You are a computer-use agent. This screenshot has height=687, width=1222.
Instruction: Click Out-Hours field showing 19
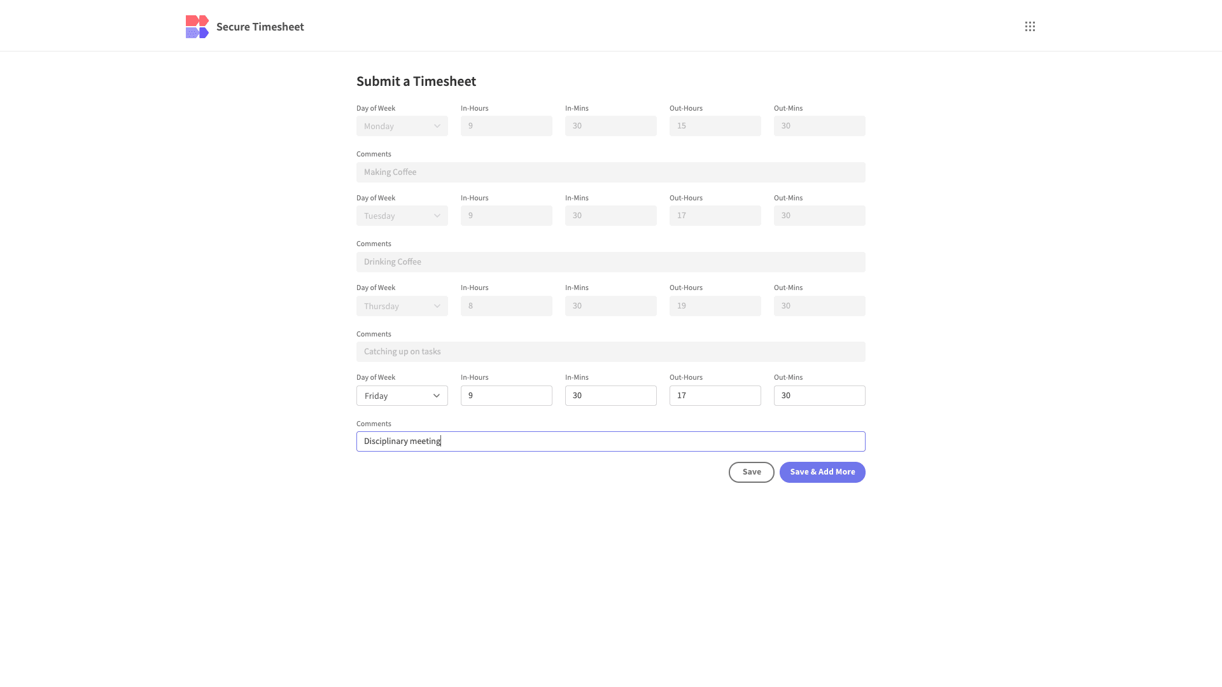pos(715,306)
